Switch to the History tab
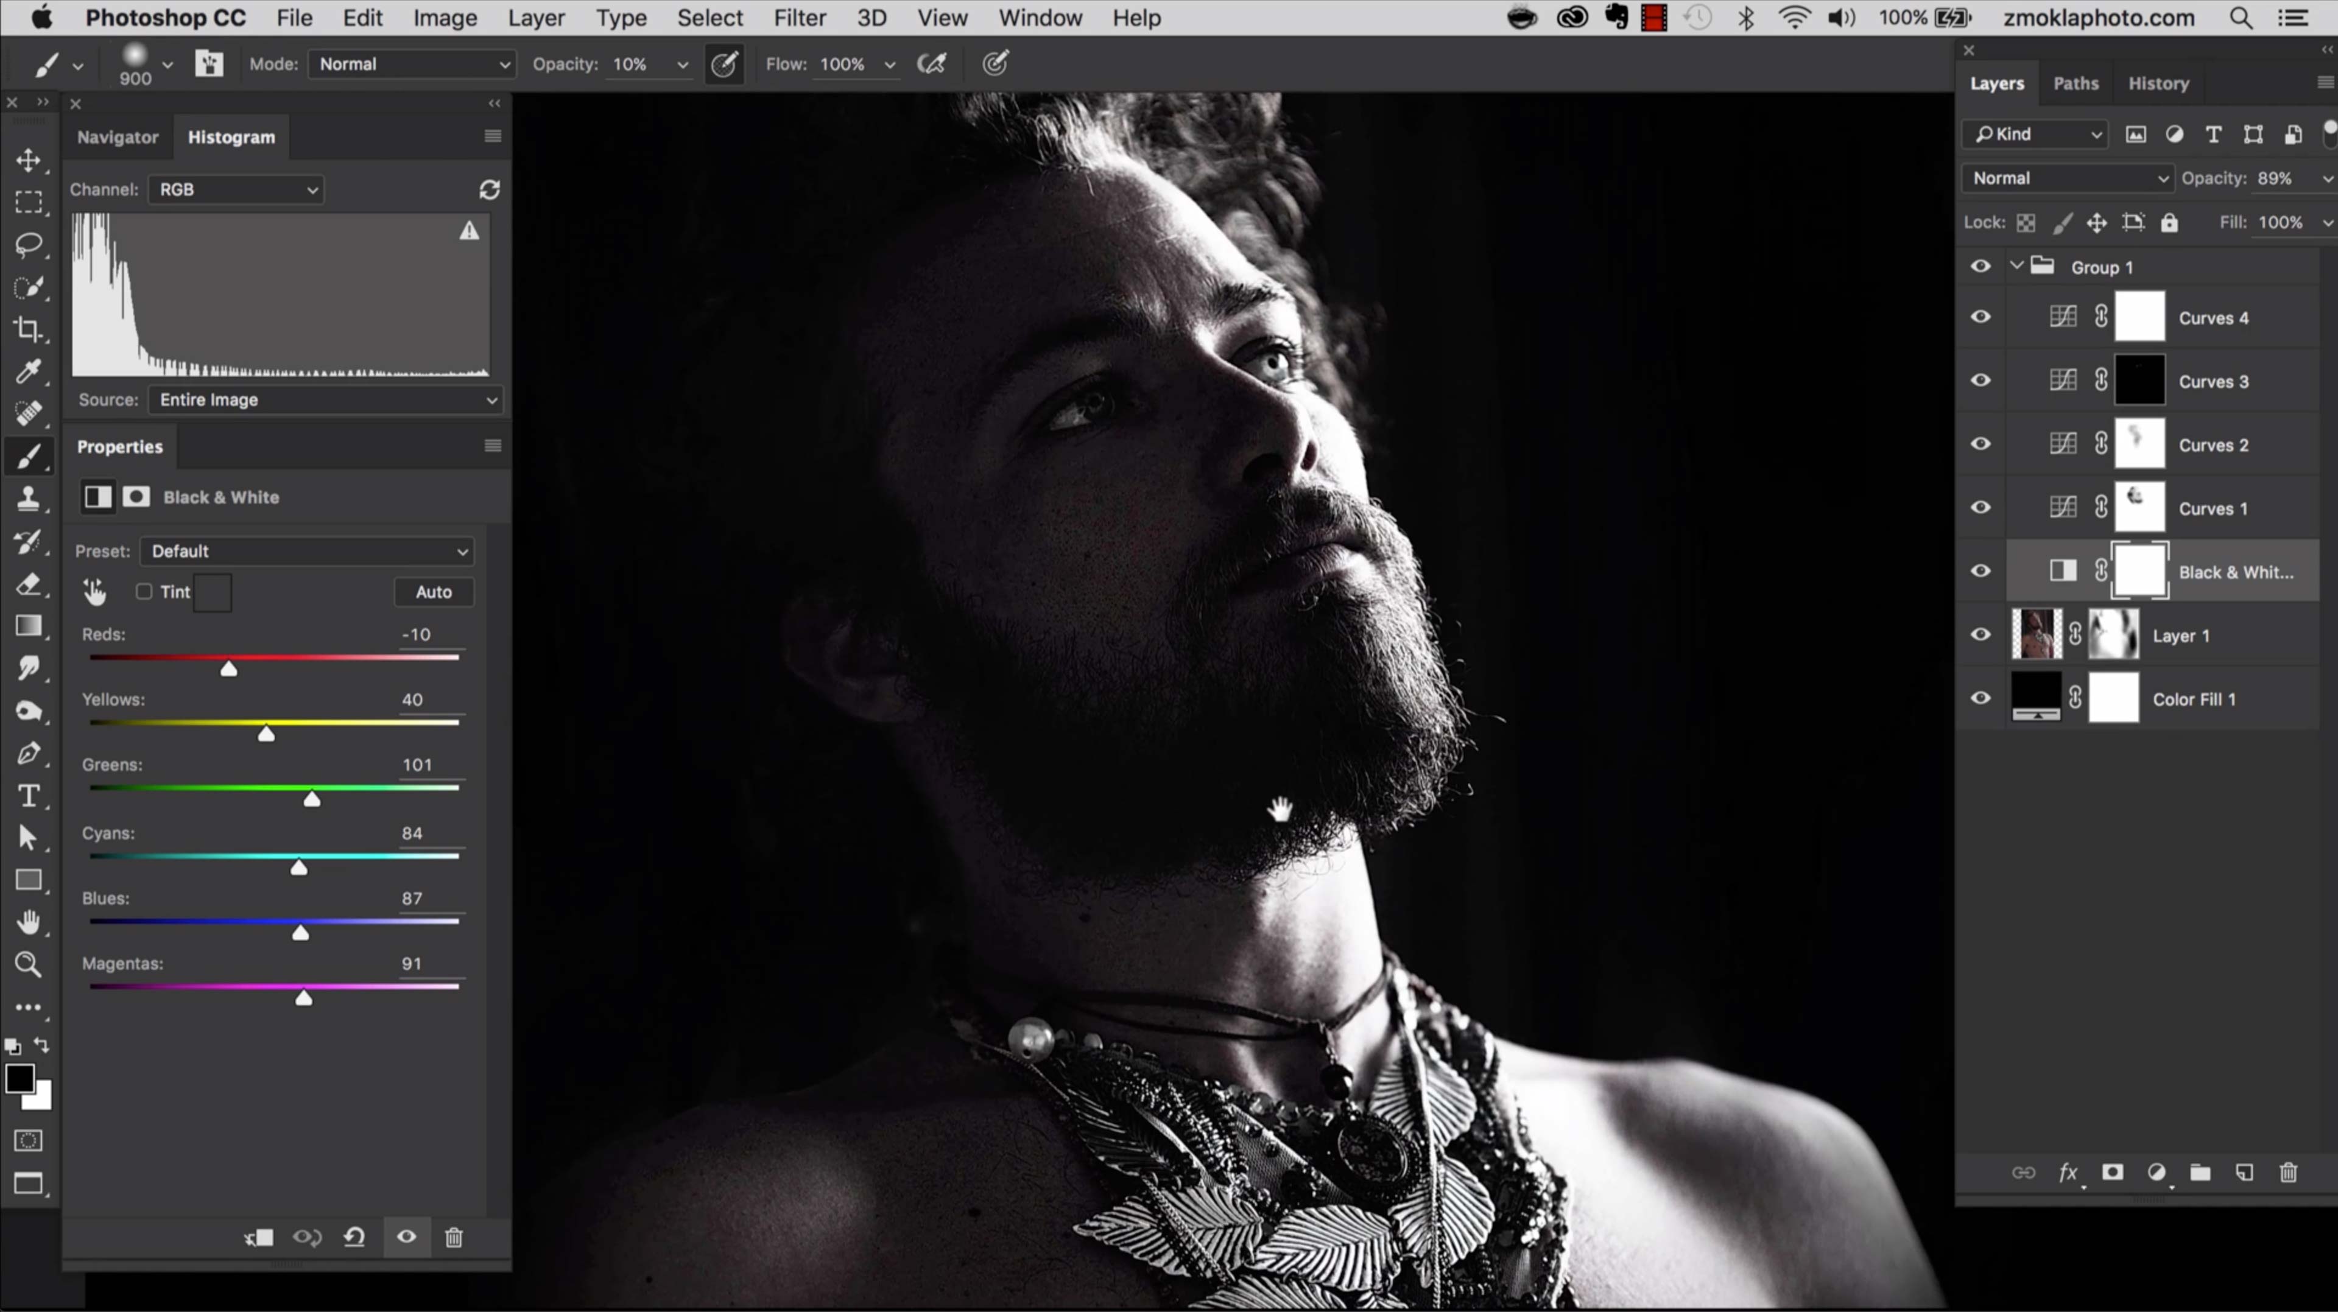The image size is (2338, 1312). tap(2158, 83)
